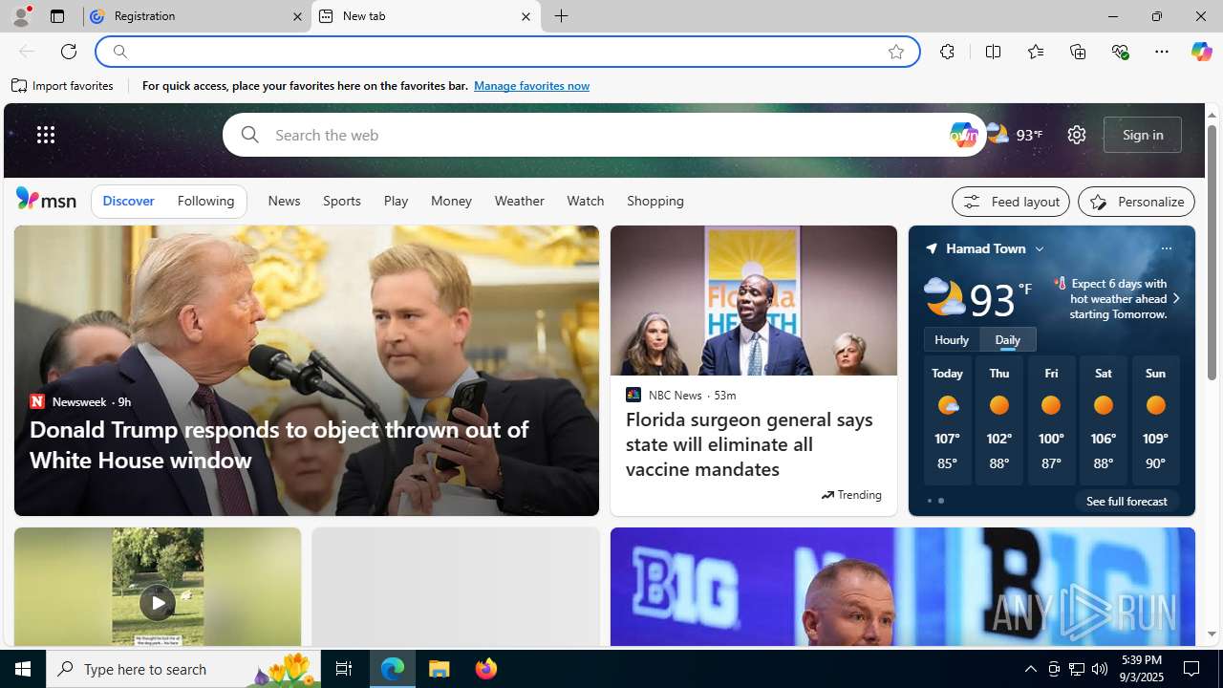This screenshot has width=1223, height=688.
Task: Select the Following feed
Action: (205, 202)
